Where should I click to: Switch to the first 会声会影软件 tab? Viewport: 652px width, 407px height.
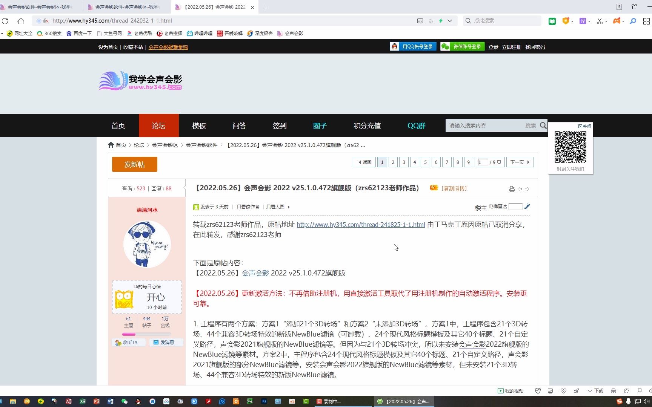point(40,7)
